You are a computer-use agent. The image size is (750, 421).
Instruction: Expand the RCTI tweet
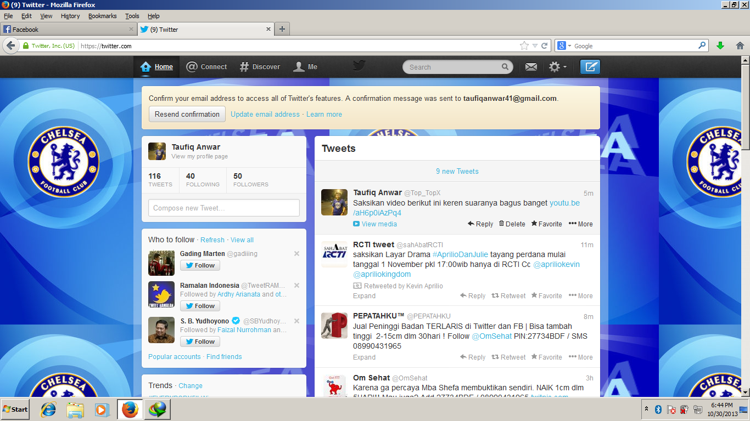click(364, 295)
